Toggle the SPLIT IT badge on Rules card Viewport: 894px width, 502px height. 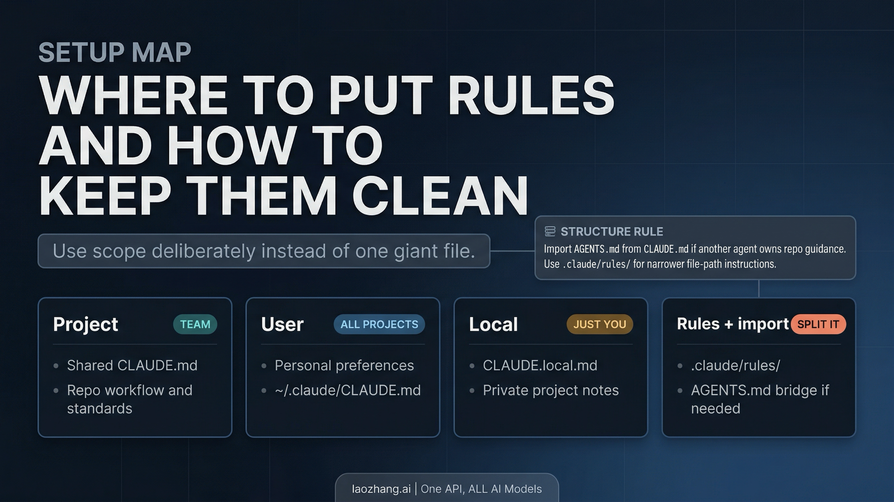pyautogui.click(x=818, y=324)
